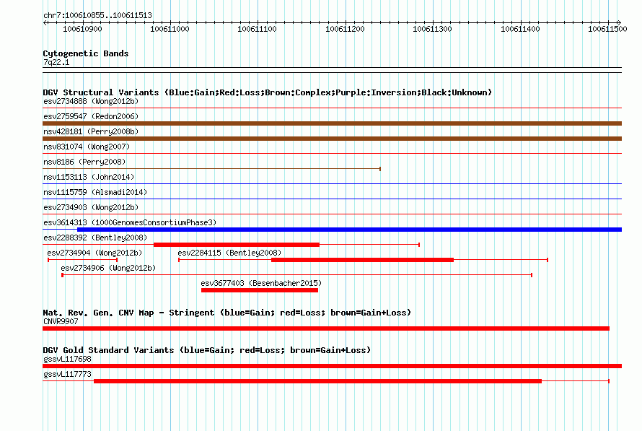Click the ruler's left arrow end
This screenshot has width=642, height=431.
[45, 22]
